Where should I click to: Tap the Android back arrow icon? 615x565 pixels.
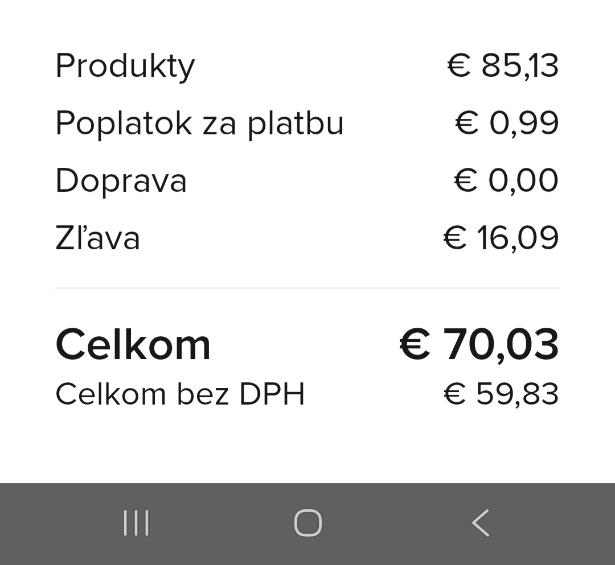481,523
